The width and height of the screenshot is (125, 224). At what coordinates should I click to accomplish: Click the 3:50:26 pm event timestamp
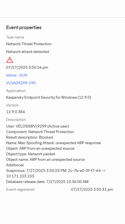click(x=27, y=67)
